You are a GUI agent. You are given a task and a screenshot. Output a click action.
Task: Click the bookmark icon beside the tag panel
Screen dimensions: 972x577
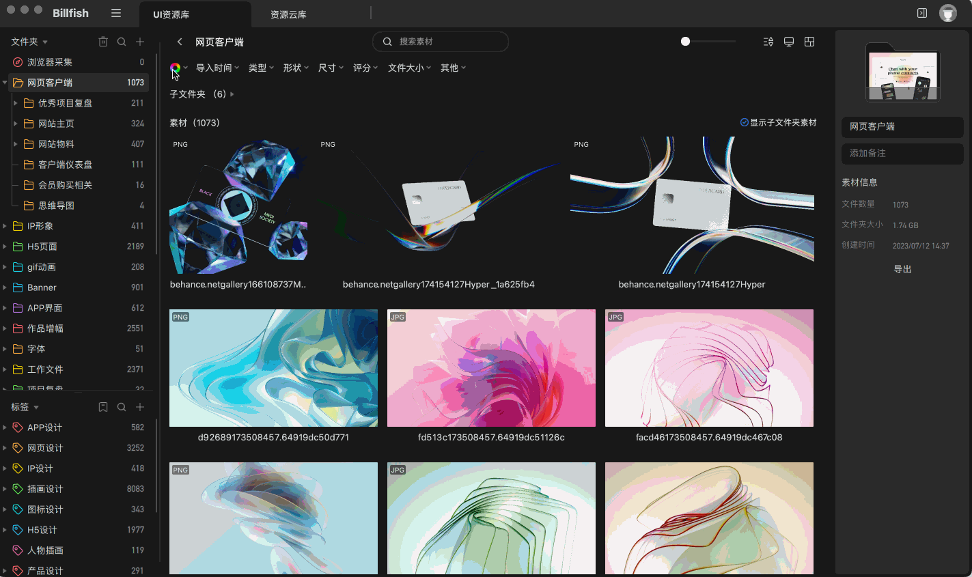point(102,406)
